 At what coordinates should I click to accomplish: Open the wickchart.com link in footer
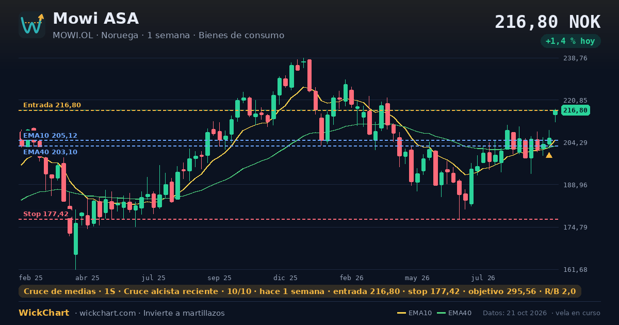pos(107,313)
